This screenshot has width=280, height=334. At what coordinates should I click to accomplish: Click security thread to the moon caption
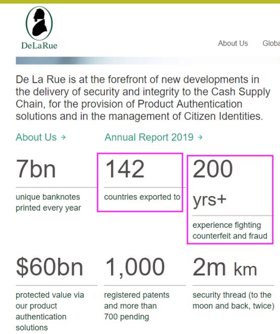tap(234, 300)
